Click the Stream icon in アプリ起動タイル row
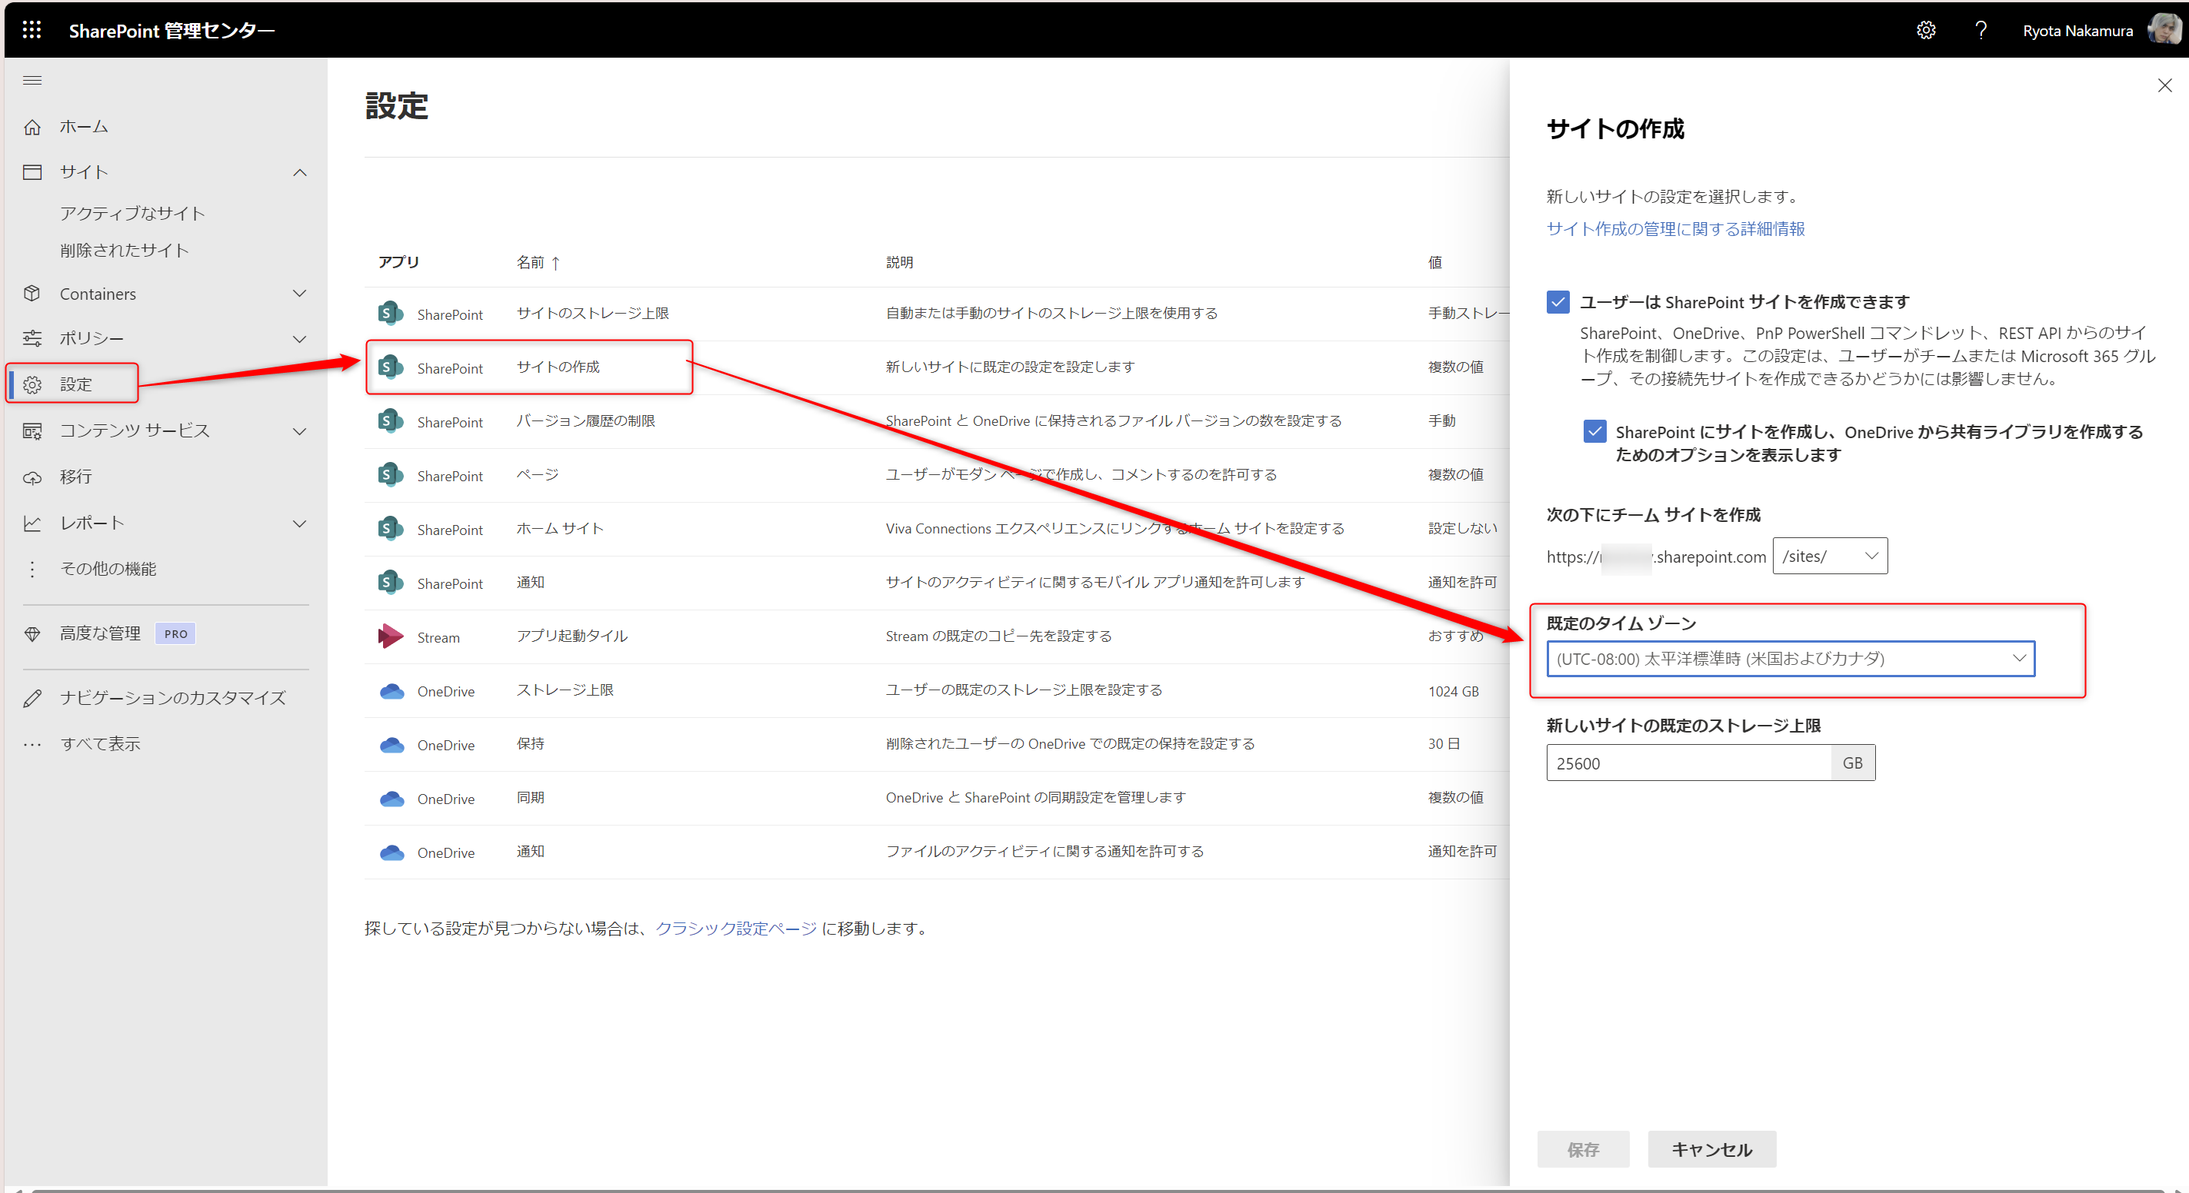This screenshot has width=2189, height=1193. 391,635
